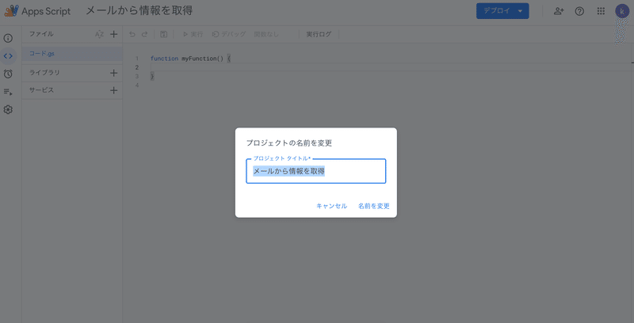
Task: Select the コード.gs file
Action: coord(72,54)
